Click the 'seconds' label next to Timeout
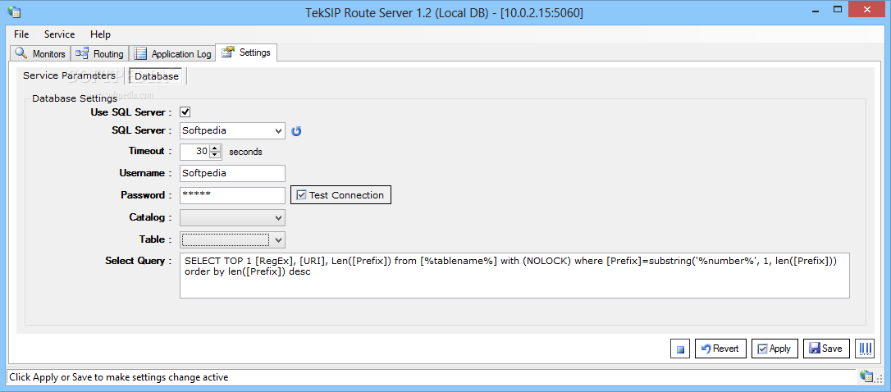Viewport: 891px width, 392px height. coord(245,152)
